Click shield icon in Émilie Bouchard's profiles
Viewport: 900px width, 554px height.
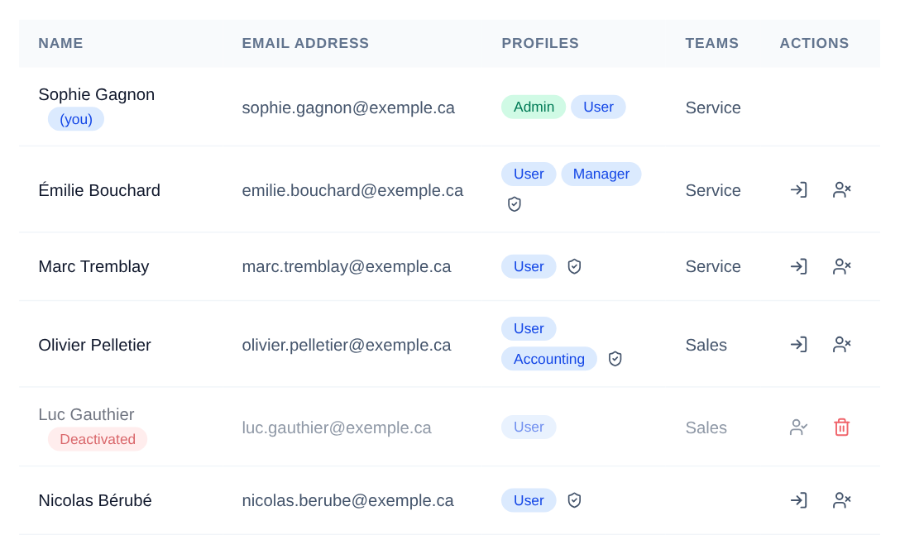point(515,204)
